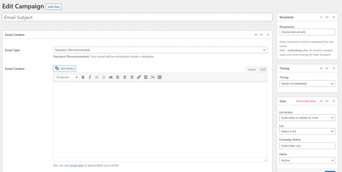Open the Select a list dropdown
The image size is (342, 172).
pyautogui.click(x=307, y=132)
